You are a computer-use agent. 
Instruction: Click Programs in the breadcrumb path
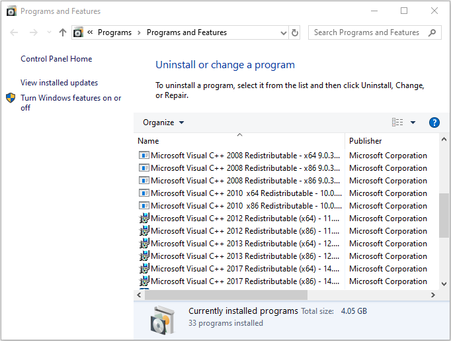point(114,32)
